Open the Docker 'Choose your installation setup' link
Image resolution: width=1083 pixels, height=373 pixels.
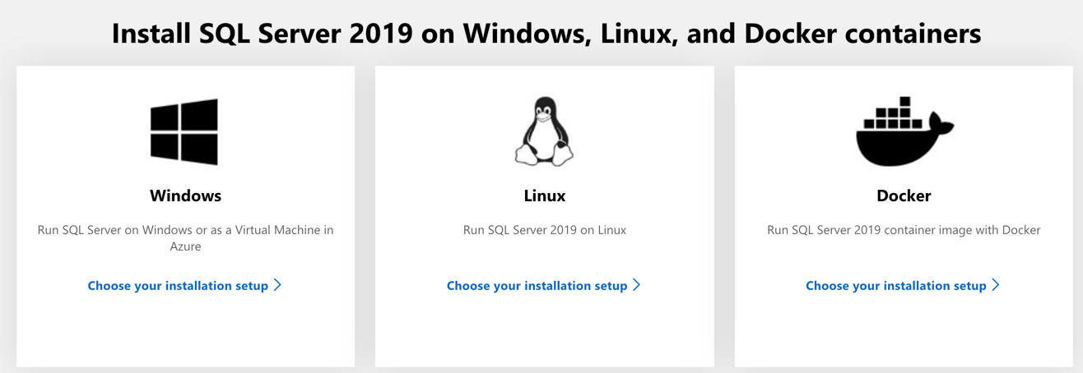point(895,286)
